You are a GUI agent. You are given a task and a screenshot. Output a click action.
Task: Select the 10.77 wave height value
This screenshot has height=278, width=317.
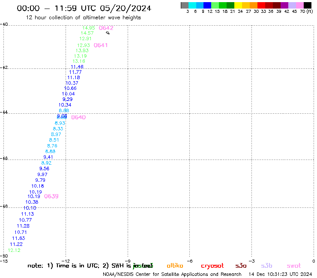pyautogui.click(x=25, y=220)
